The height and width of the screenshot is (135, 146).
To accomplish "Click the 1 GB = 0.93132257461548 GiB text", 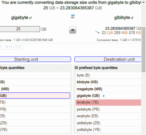I will click(x=33, y=40).
